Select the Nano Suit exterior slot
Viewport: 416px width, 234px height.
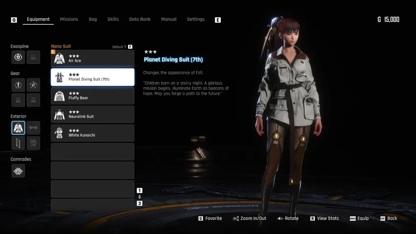(x=18, y=128)
